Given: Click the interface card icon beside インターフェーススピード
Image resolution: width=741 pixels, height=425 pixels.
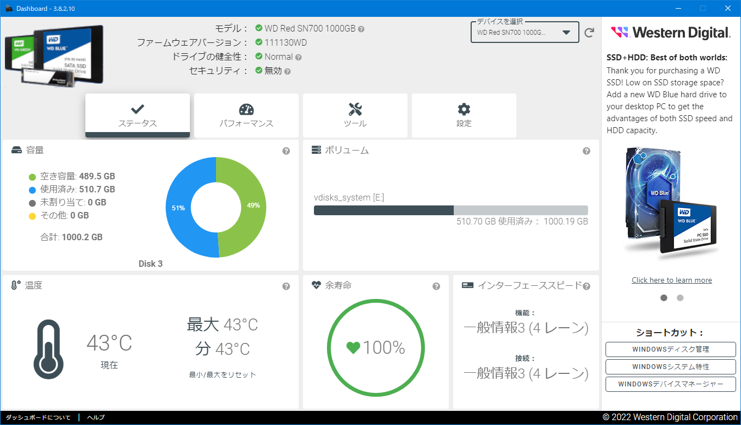Looking at the screenshot, I should pos(467,285).
